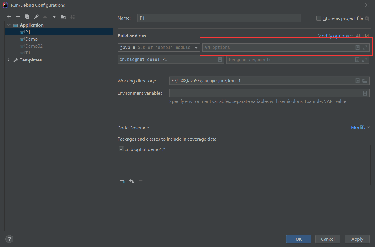Copy the configuration with the duplicate icon
375x247 pixels.
pyautogui.click(x=27, y=16)
